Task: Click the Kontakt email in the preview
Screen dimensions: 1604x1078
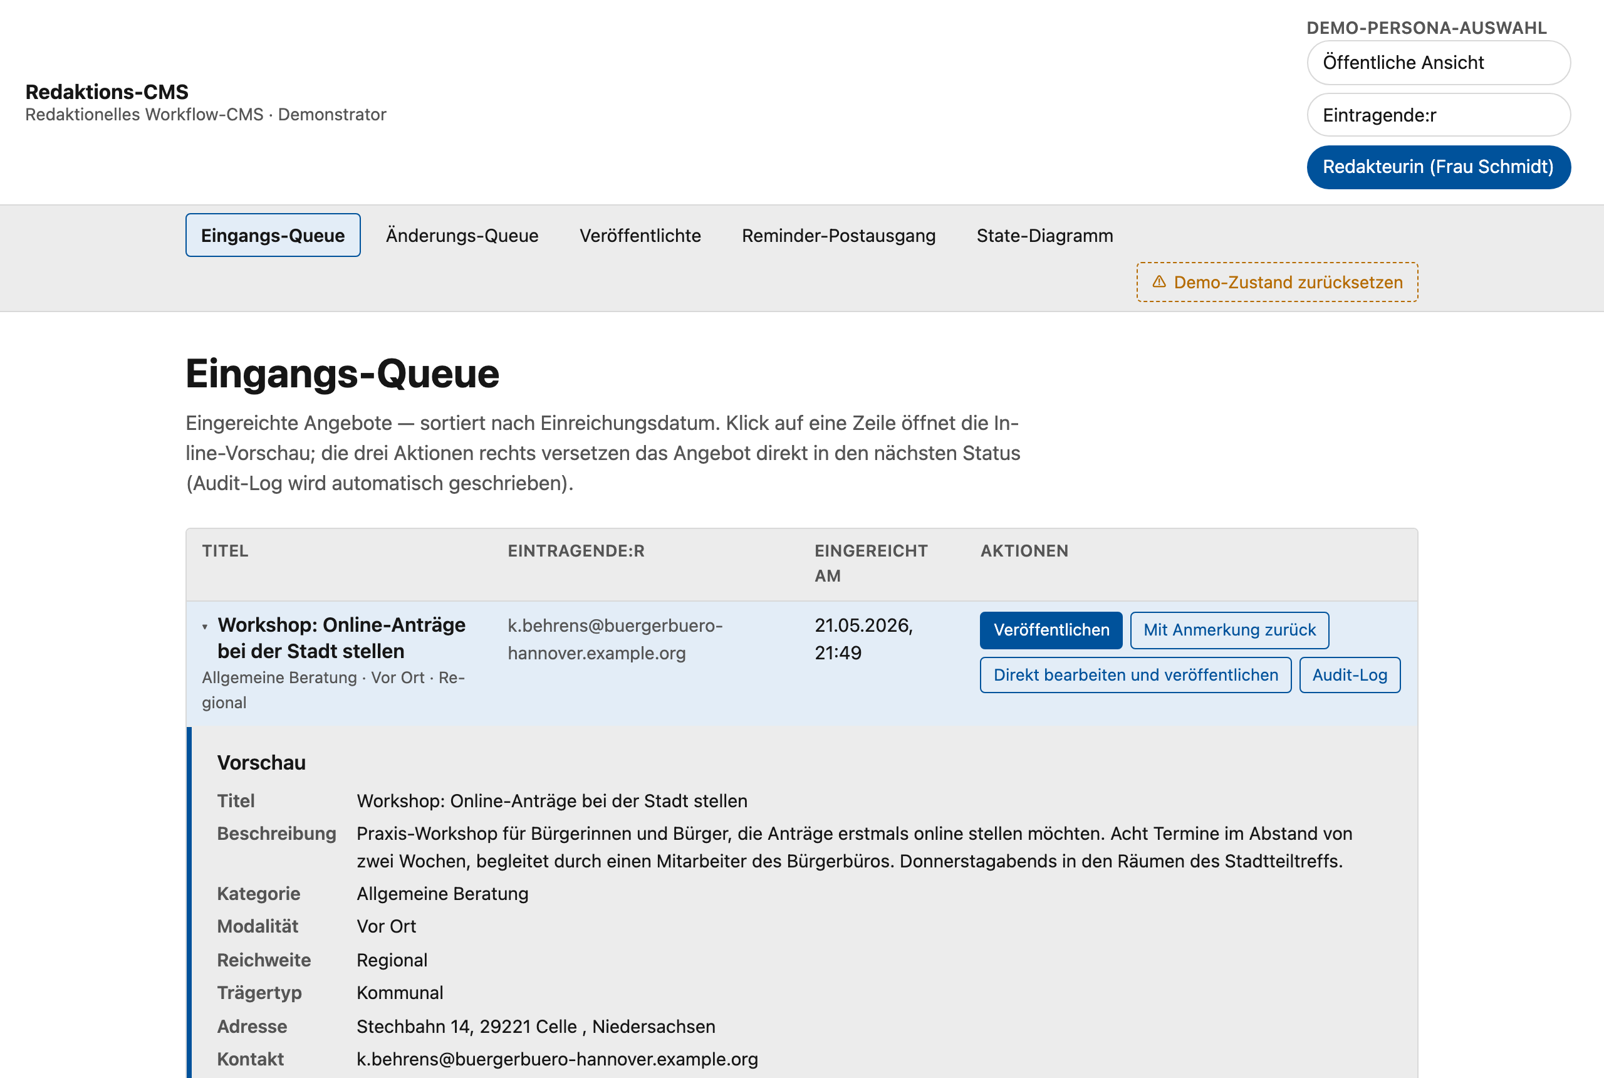Action: pyautogui.click(x=558, y=1059)
